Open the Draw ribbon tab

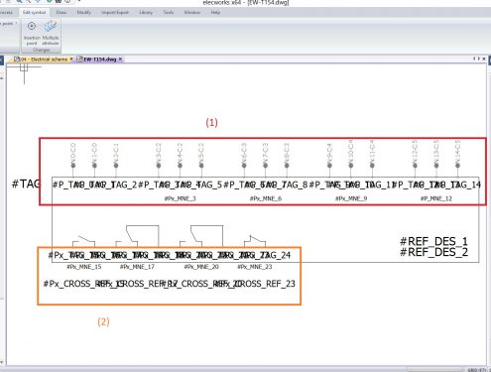pyautogui.click(x=61, y=12)
